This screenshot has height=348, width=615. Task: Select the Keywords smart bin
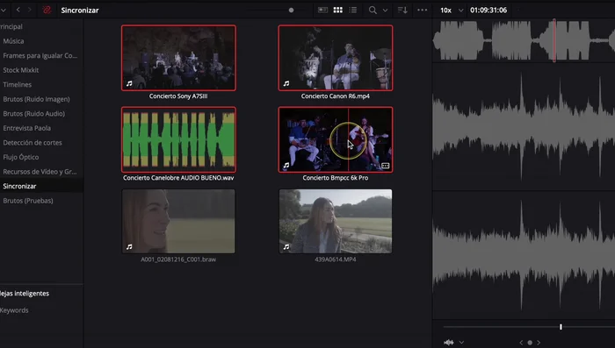click(x=14, y=310)
